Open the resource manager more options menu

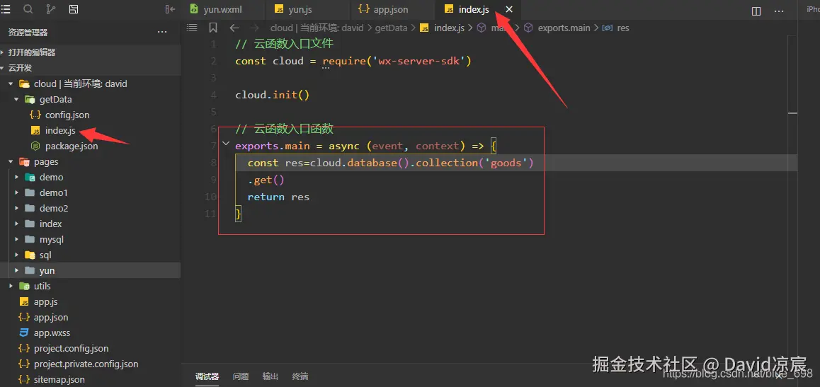[162, 33]
